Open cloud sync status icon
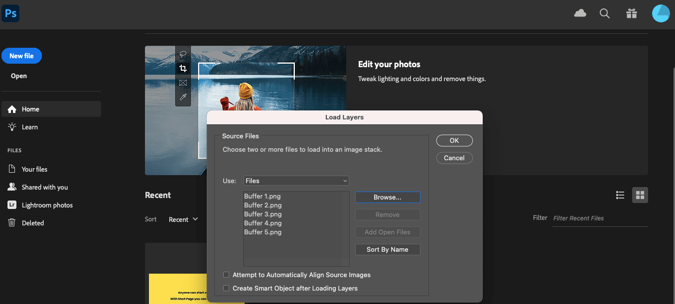 point(580,13)
